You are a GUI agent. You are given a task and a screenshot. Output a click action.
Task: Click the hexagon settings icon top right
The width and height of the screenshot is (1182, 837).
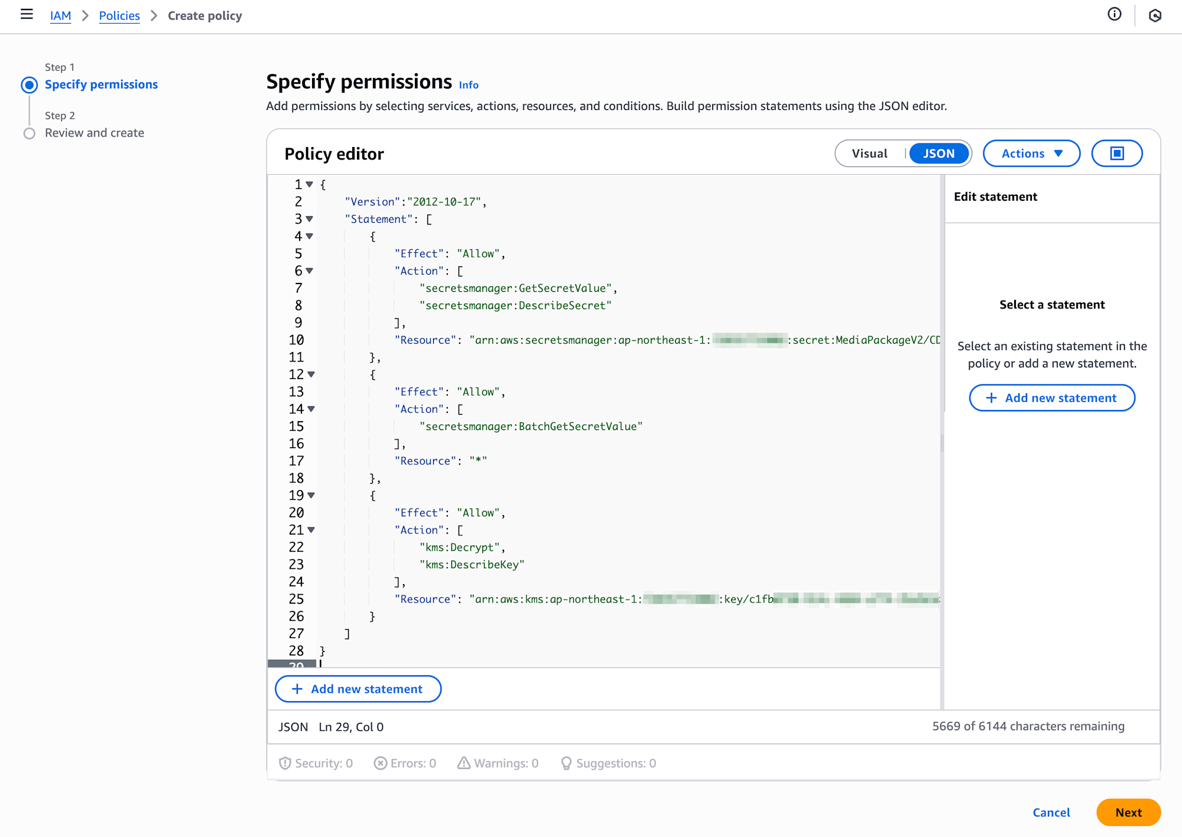1155,15
